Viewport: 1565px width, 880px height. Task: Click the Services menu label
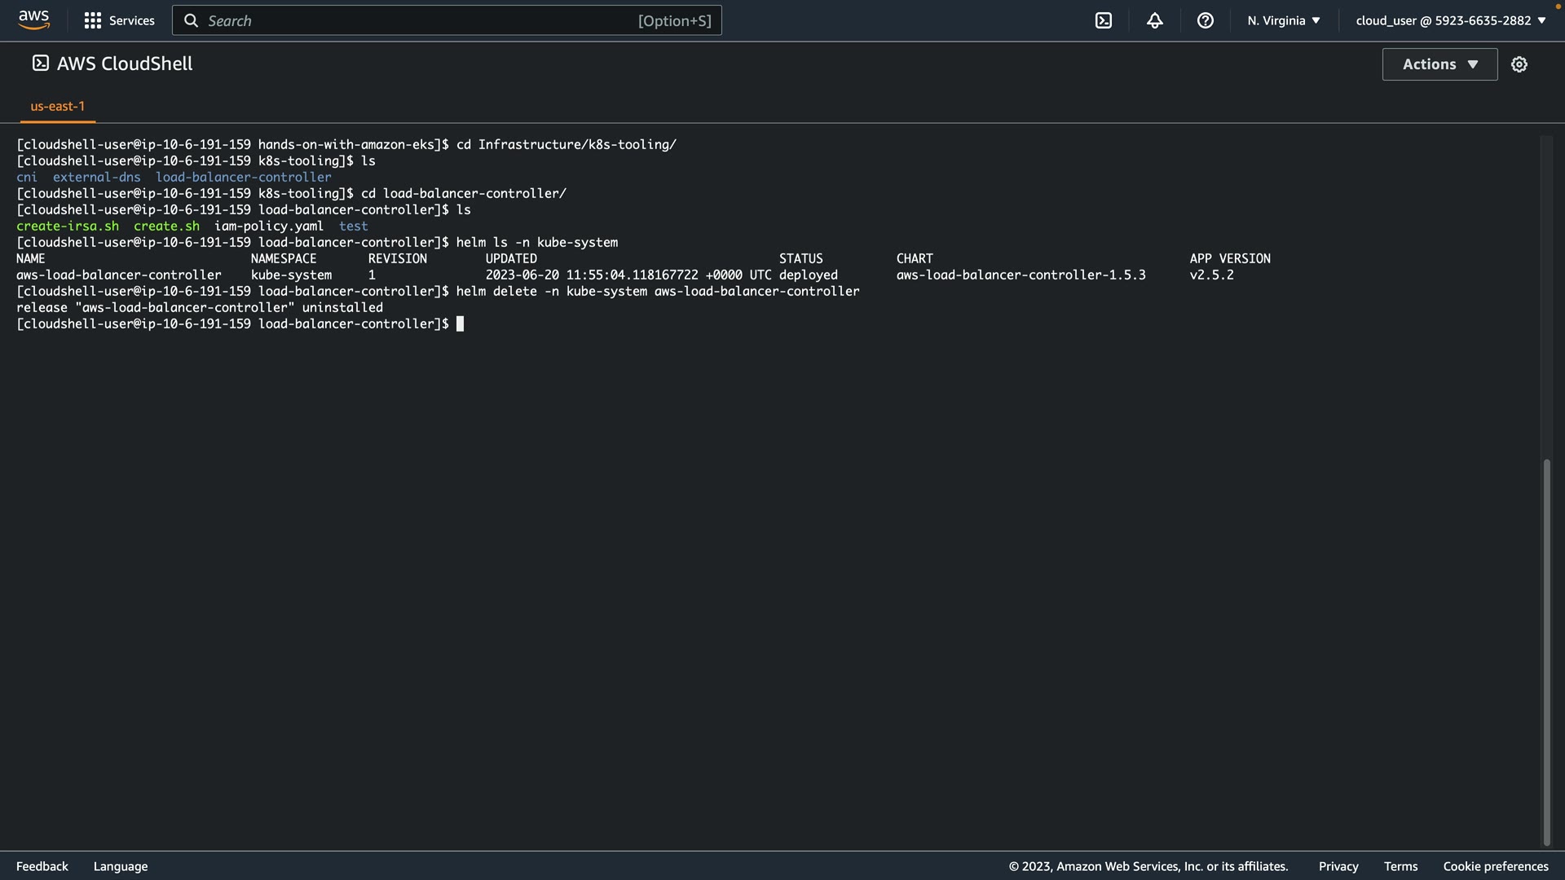131,20
